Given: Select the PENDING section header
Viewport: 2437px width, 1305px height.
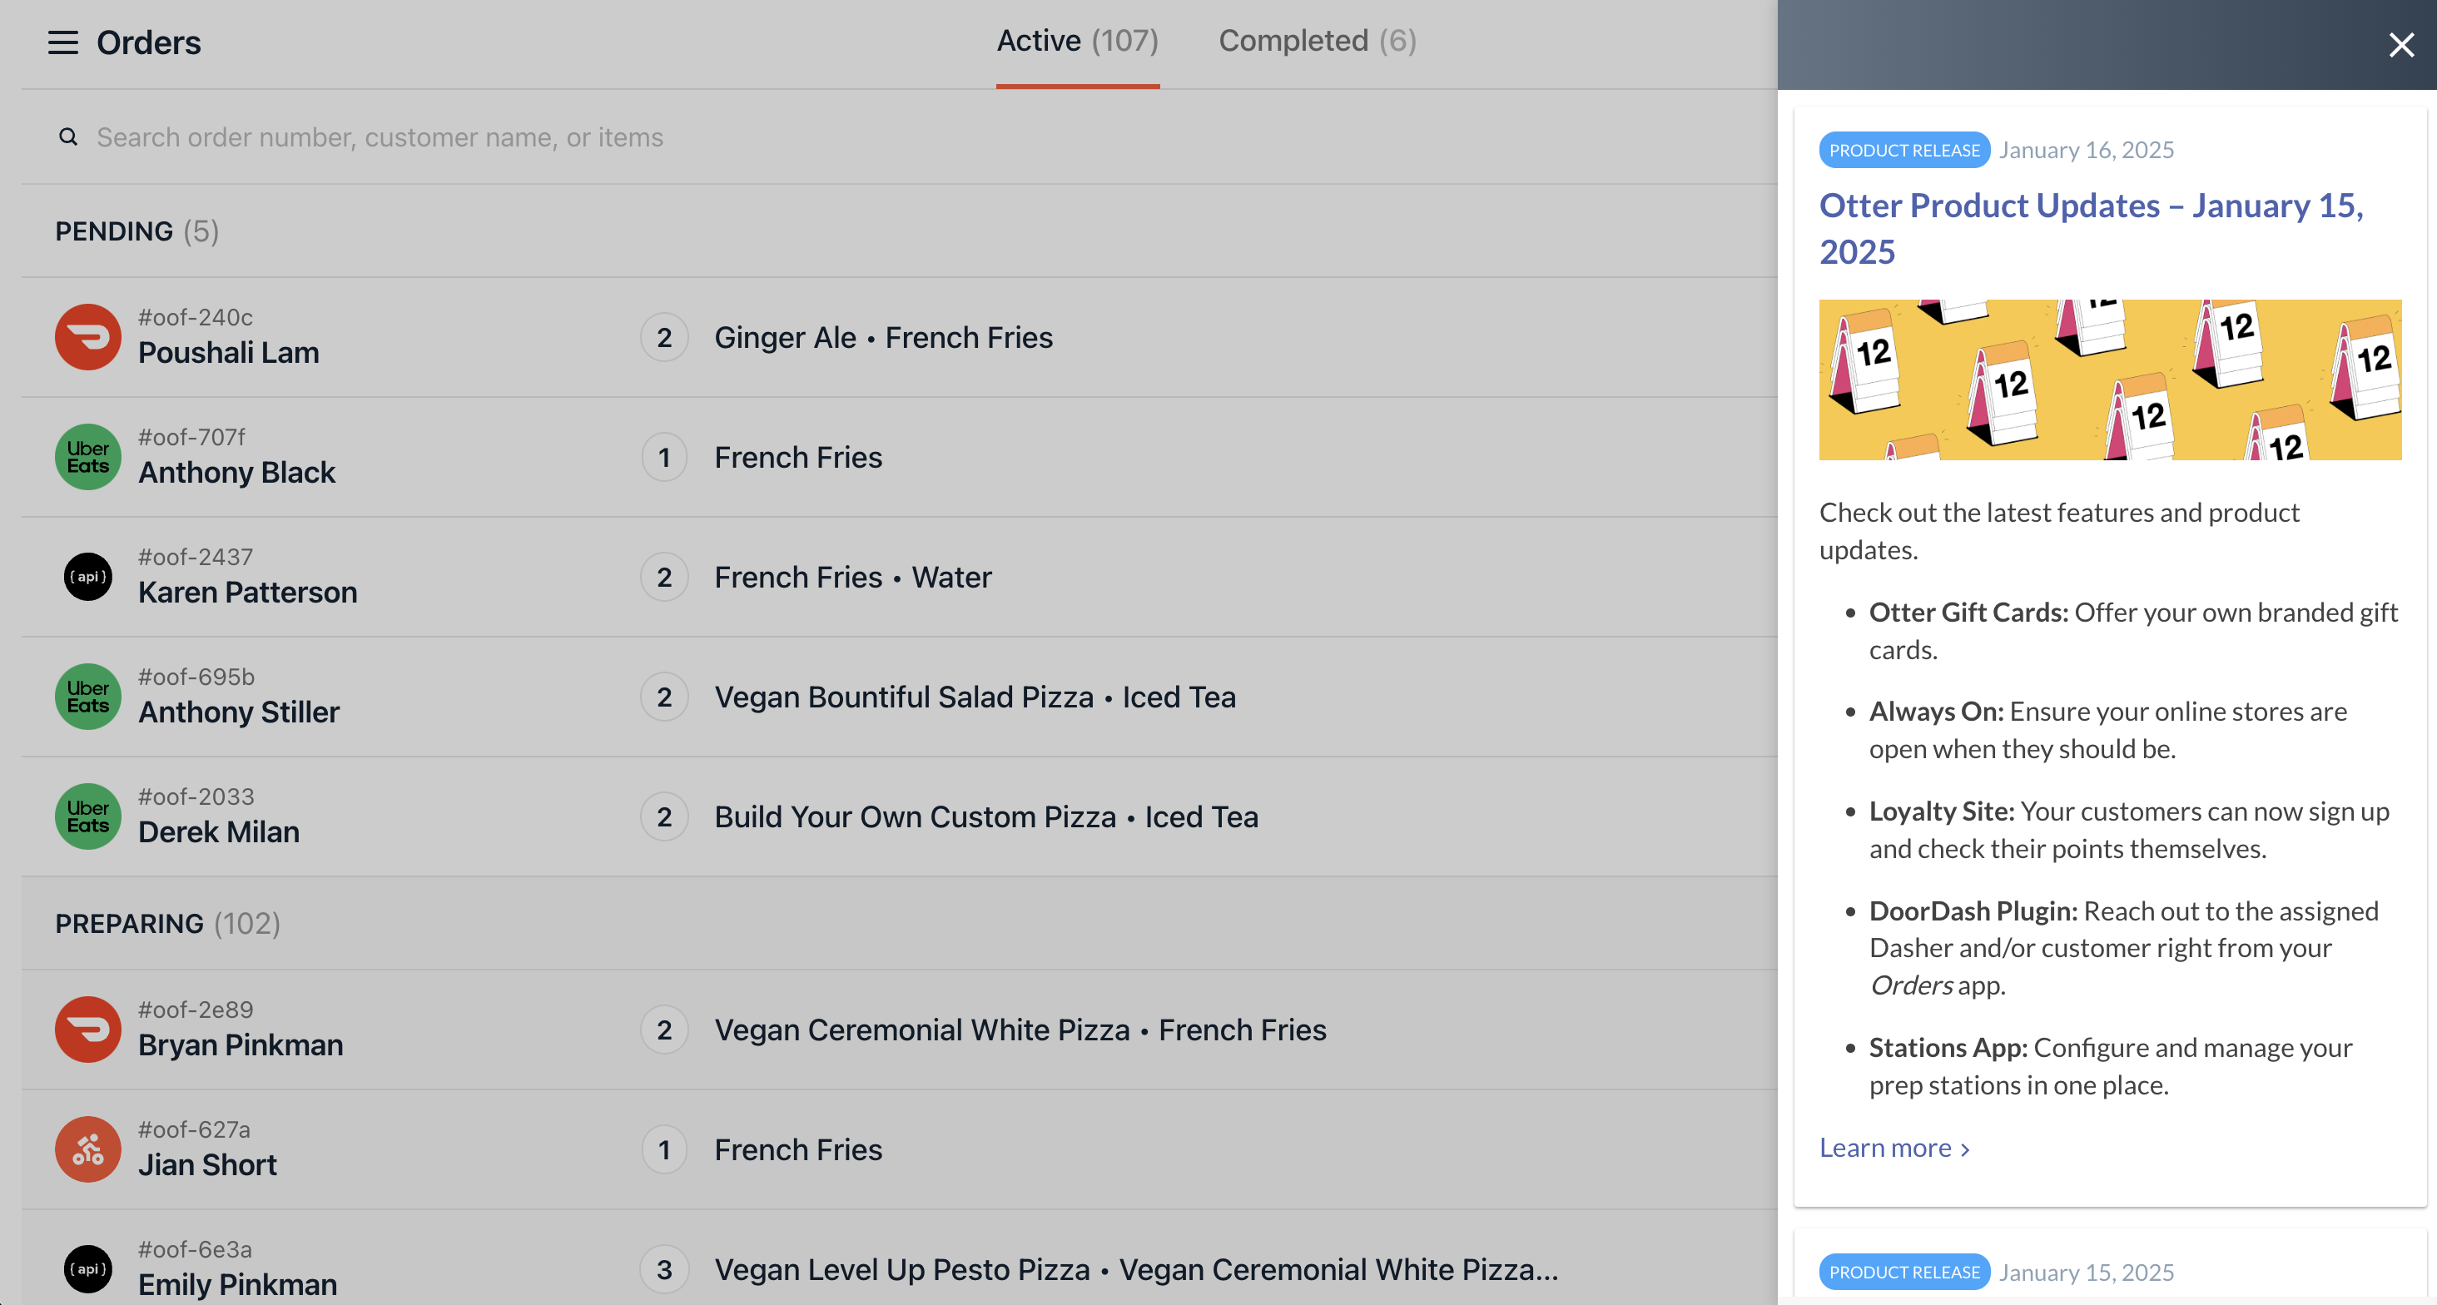Looking at the screenshot, I should click(x=137, y=231).
